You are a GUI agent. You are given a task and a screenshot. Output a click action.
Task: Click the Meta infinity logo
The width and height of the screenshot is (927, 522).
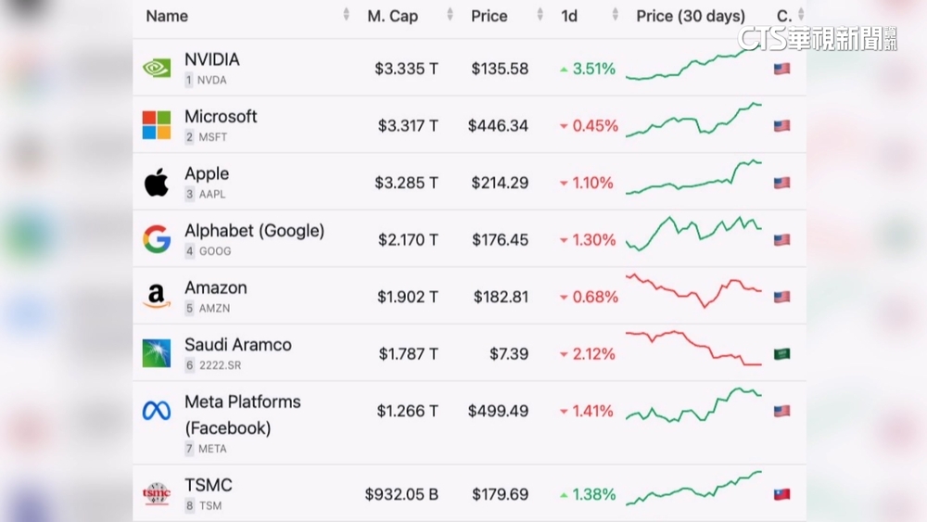tap(156, 410)
